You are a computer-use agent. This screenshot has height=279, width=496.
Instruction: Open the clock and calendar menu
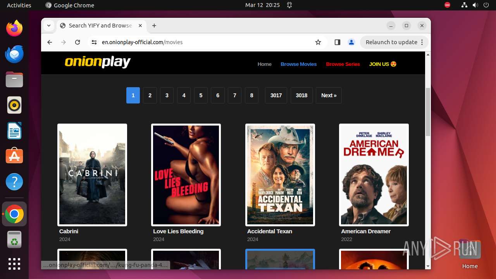262,5
